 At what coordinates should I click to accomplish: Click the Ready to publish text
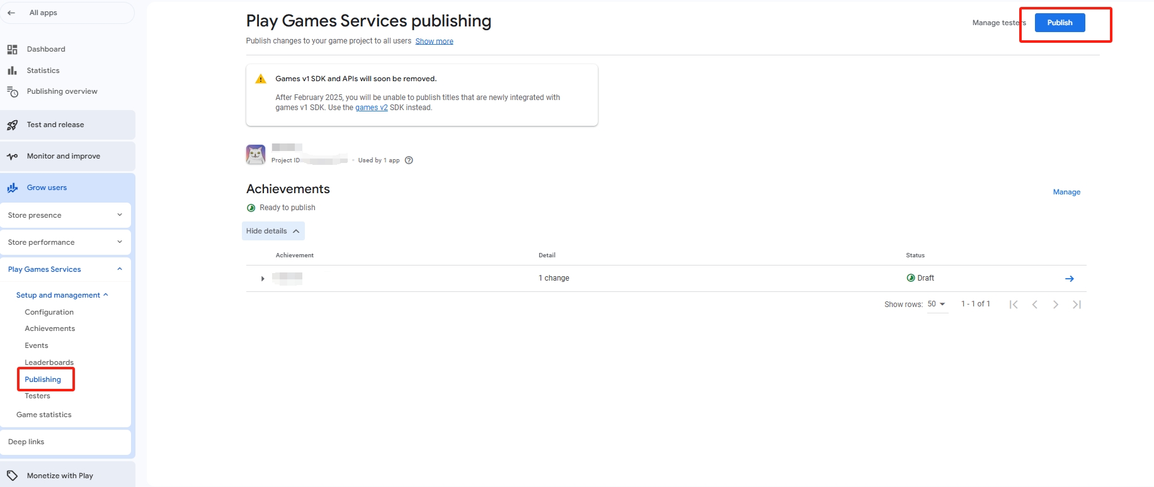click(x=287, y=208)
